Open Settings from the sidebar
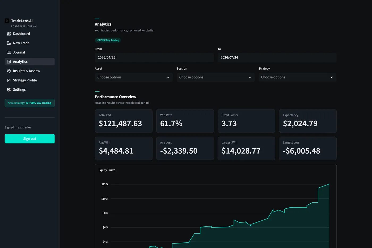This screenshot has width=372, height=248. click(x=29, y=90)
